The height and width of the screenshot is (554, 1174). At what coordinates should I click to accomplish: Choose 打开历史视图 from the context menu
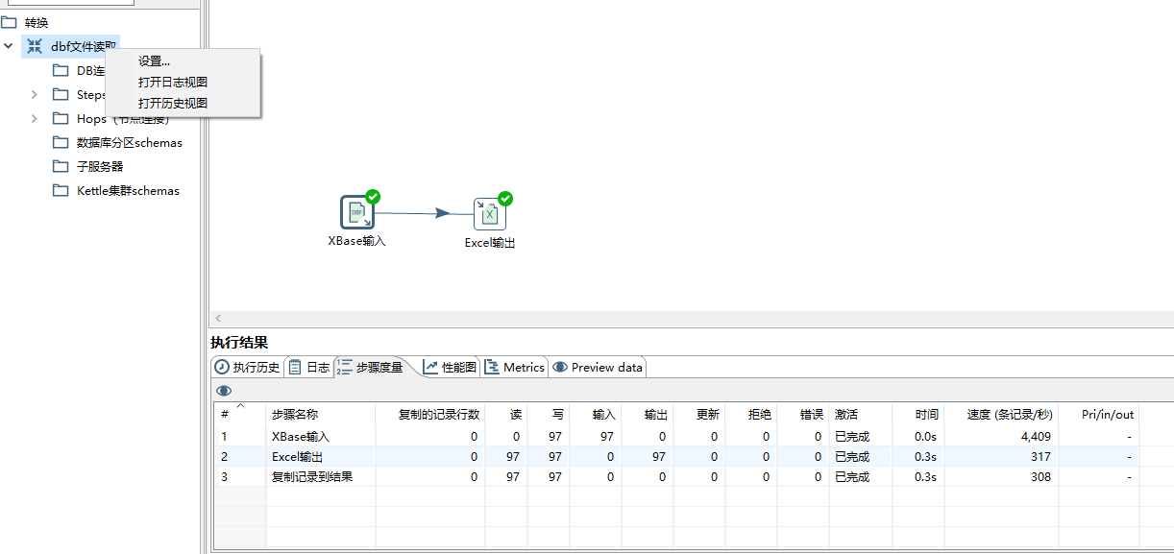[173, 103]
